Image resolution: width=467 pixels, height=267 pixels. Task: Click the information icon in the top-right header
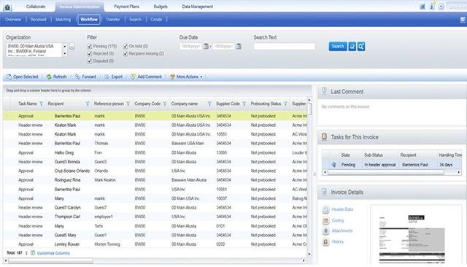431,7
